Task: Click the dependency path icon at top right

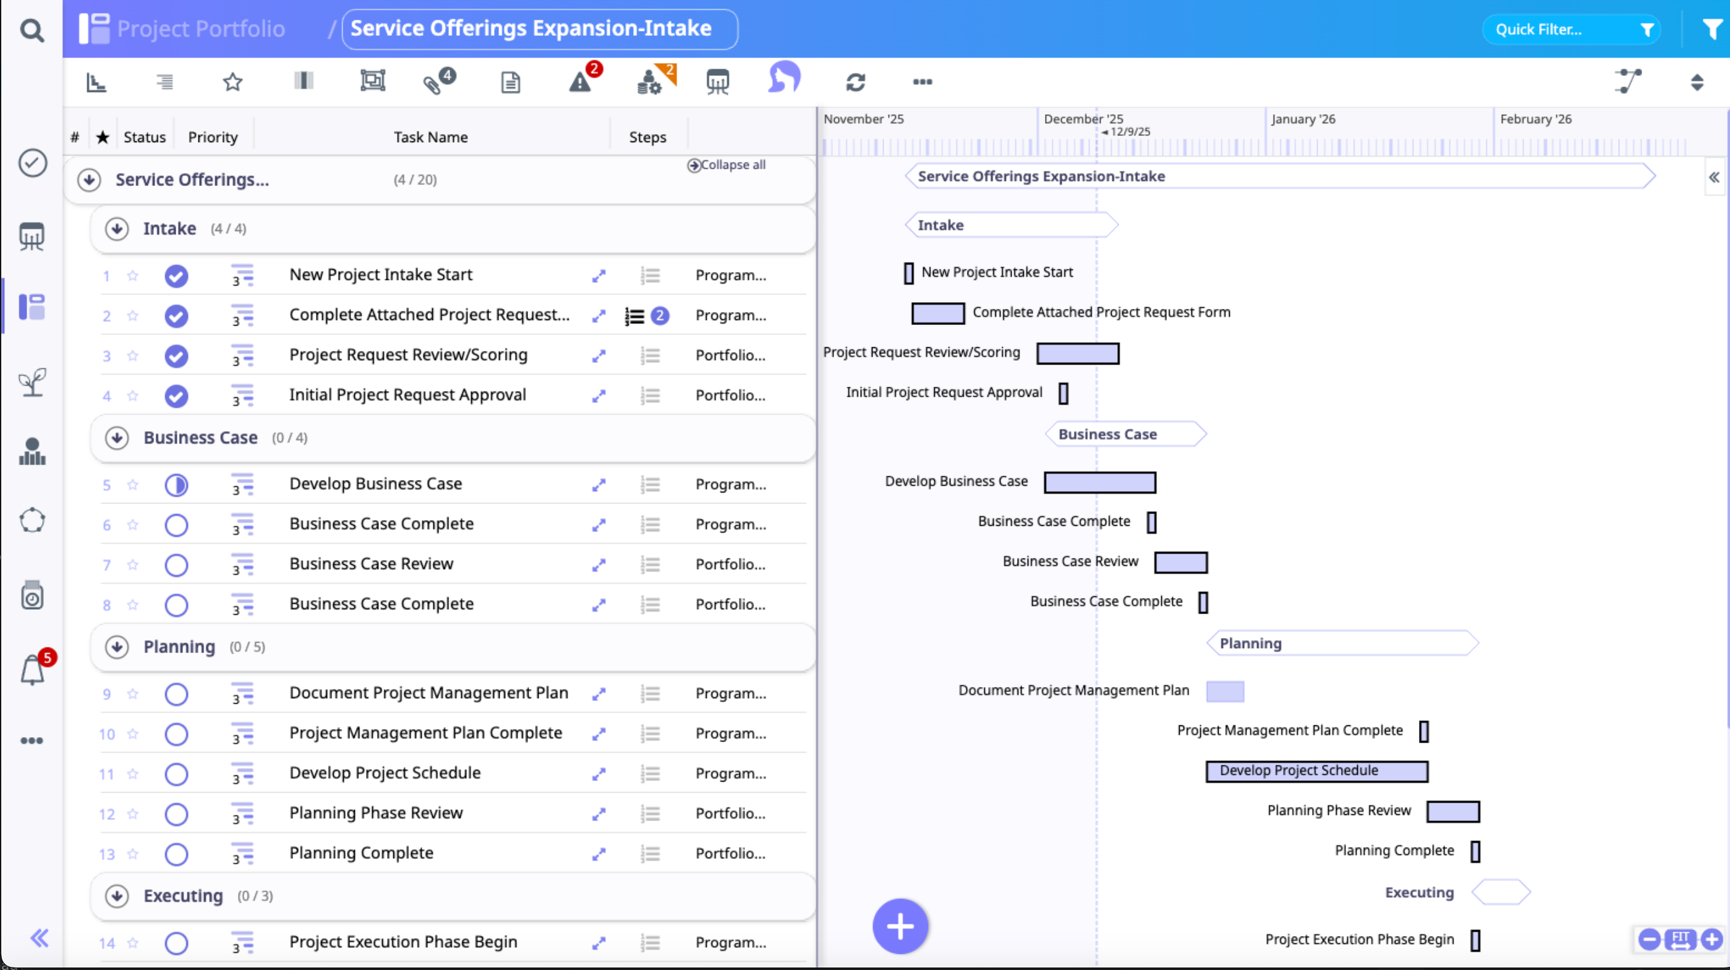Action: (1627, 82)
